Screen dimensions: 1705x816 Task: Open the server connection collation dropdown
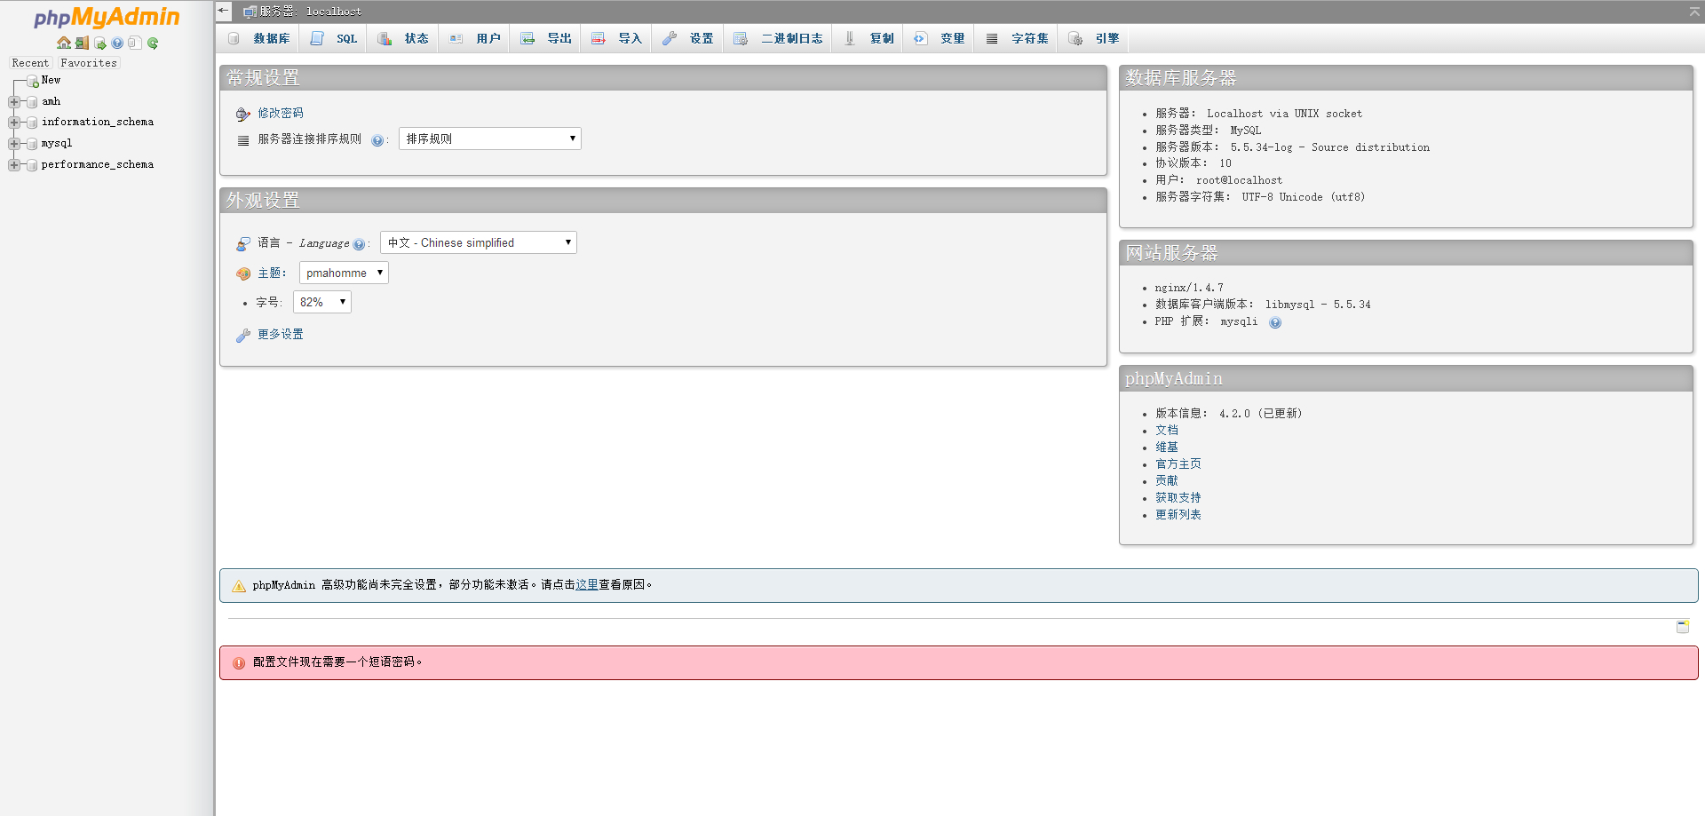[x=489, y=139]
